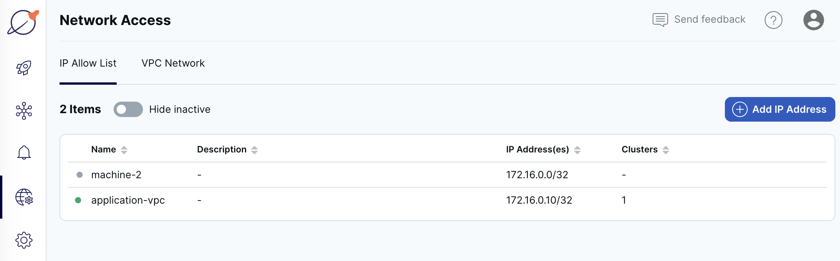
Task: Click the Send feedback link
Action: 709,19
